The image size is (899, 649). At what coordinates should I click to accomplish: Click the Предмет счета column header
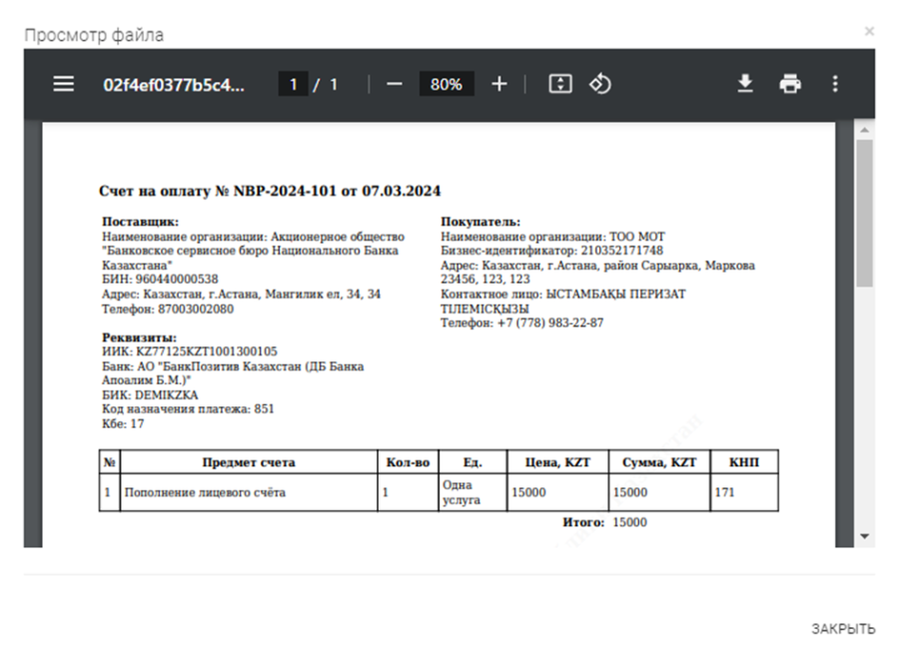(x=249, y=462)
